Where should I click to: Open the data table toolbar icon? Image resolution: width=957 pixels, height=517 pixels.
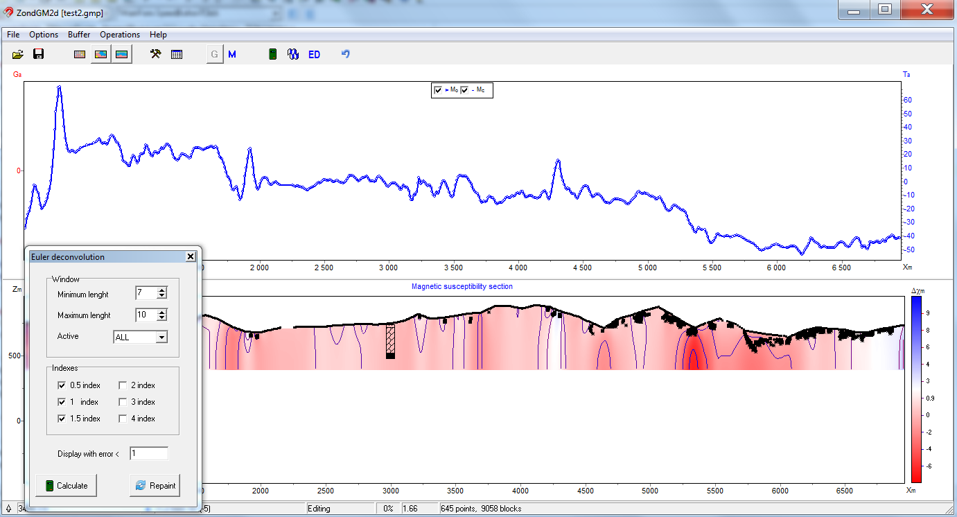coord(177,54)
